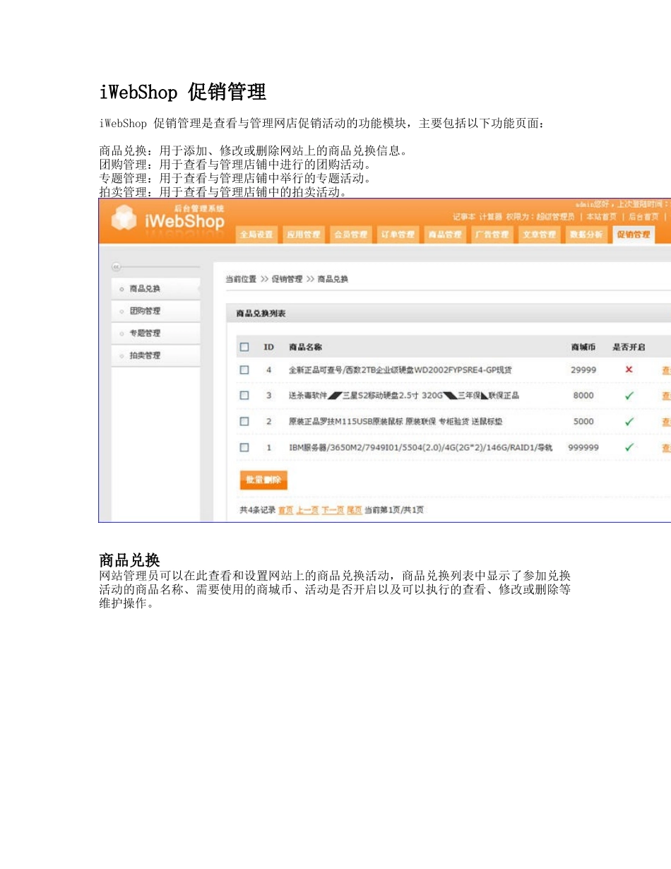Viewport: 671px width, 869px height.
Task: Tick the select-all checkbox in table header
Action: coord(244,347)
